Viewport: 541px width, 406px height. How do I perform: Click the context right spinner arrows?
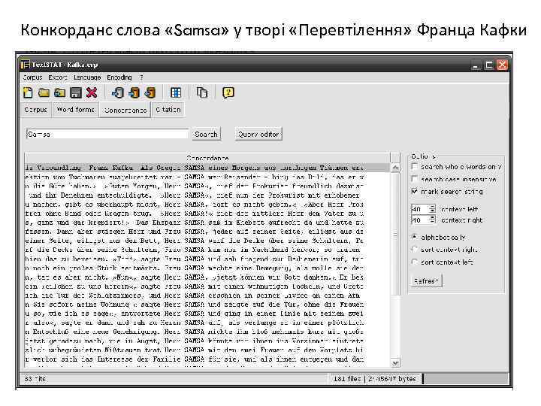tap(432, 220)
